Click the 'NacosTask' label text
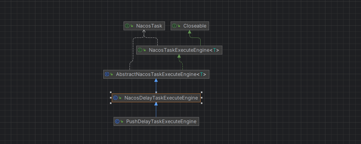361x144 pixels. [149, 26]
